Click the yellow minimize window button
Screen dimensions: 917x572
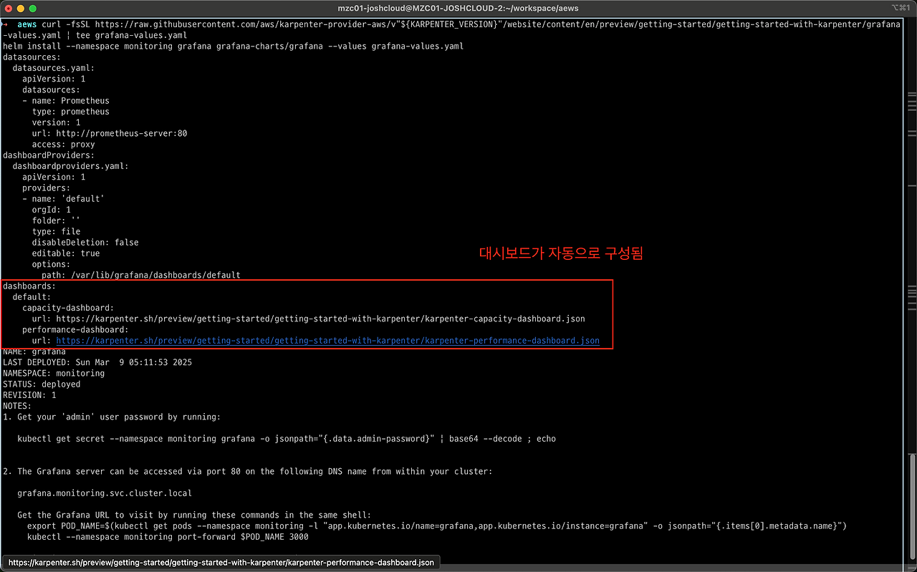[x=20, y=8]
